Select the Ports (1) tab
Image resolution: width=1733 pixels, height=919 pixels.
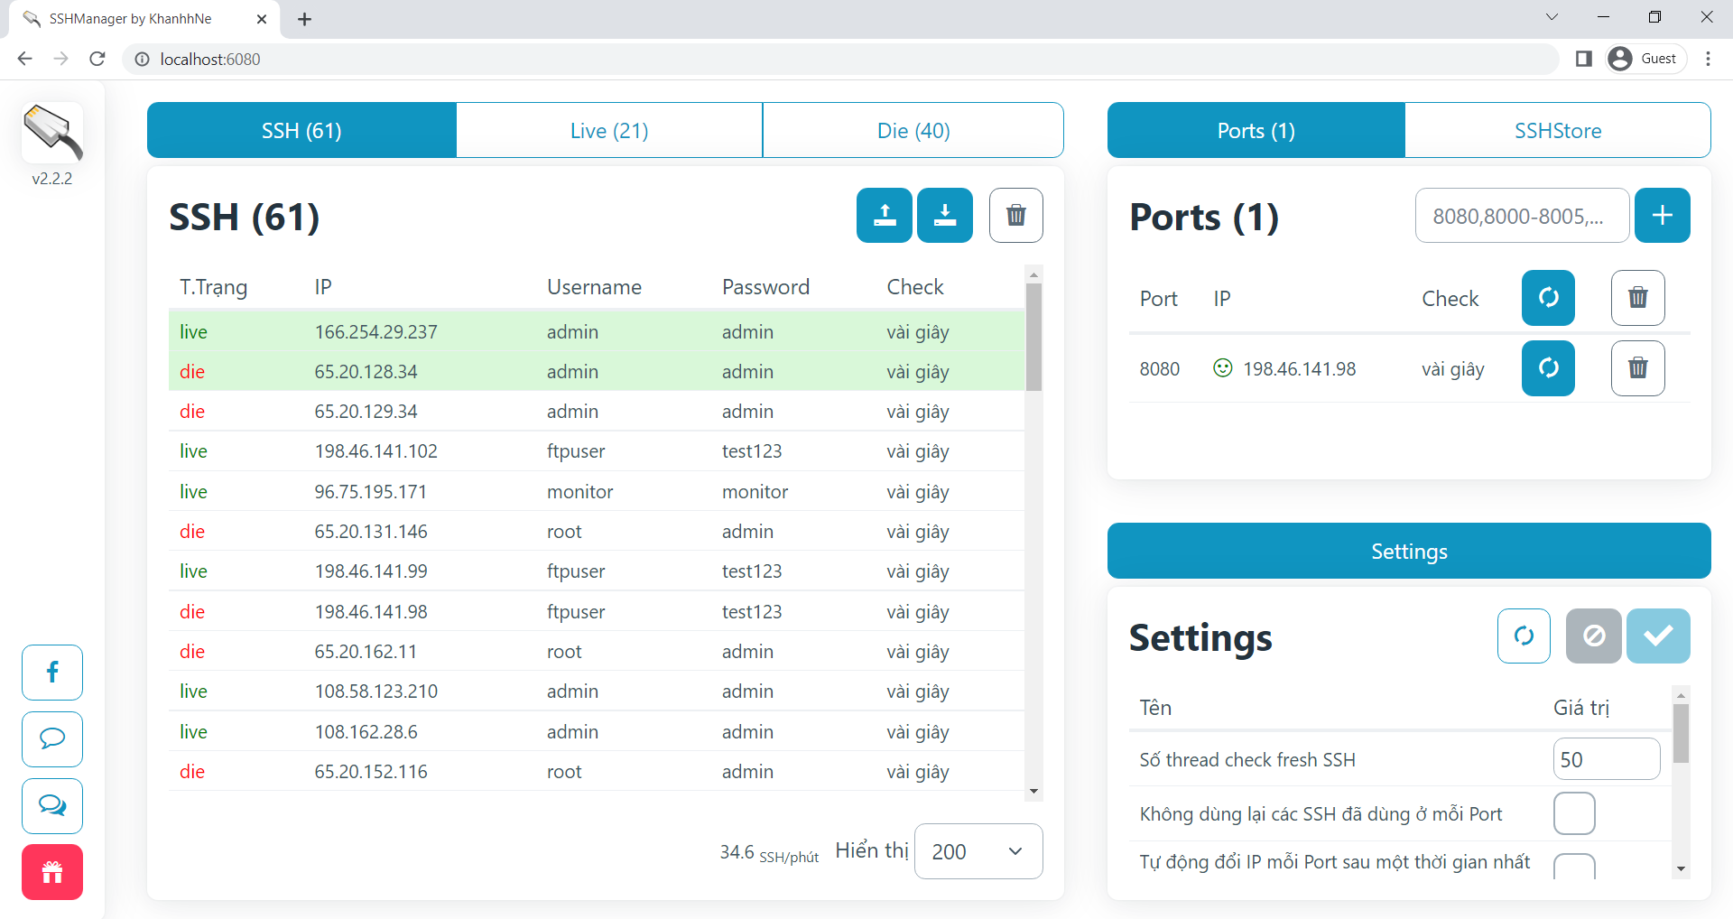(x=1256, y=130)
